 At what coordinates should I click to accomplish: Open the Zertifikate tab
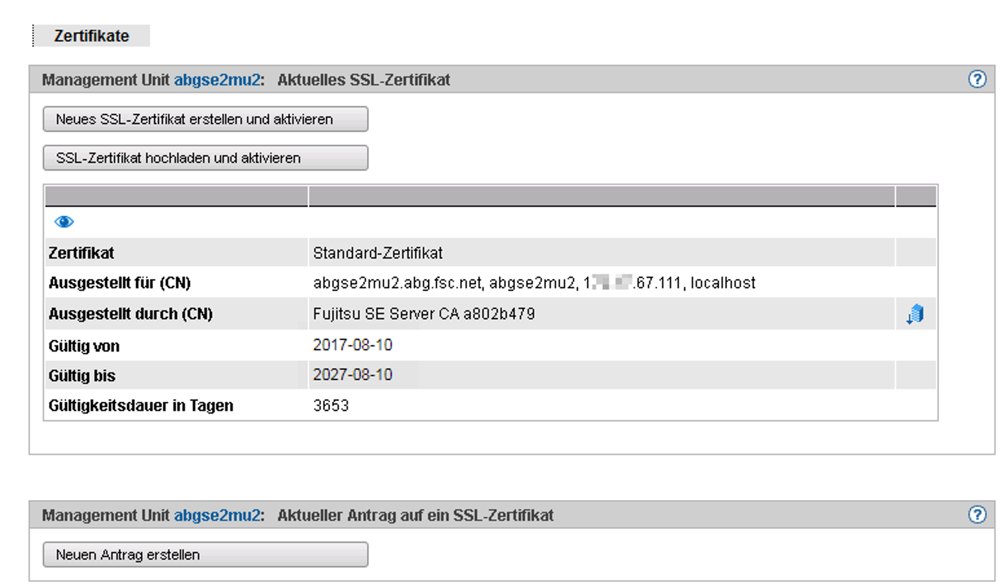[x=91, y=36]
